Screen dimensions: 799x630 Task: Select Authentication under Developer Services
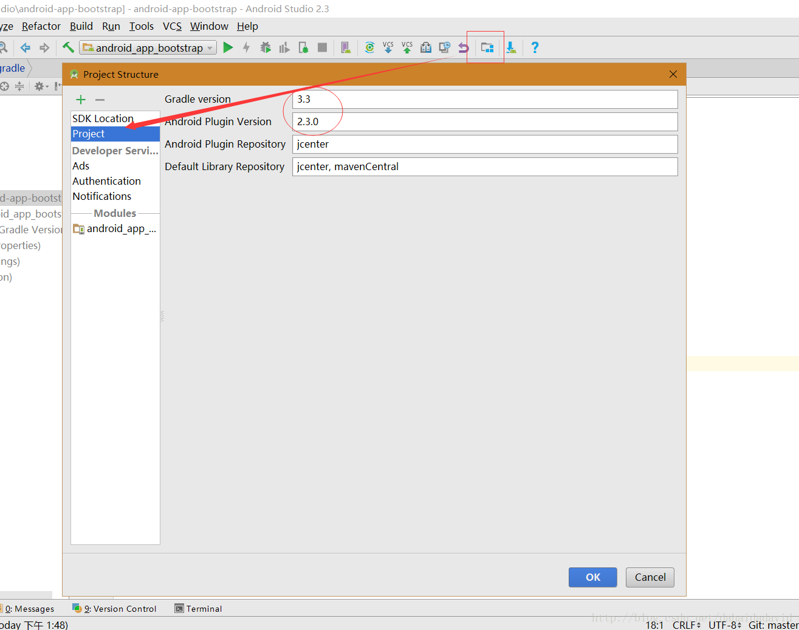tap(115, 181)
